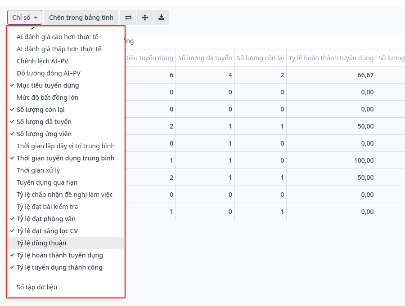405x306 pixels.
Task: Uncheck Số lượng đã tuyển measure
Action: click(66, 122)
